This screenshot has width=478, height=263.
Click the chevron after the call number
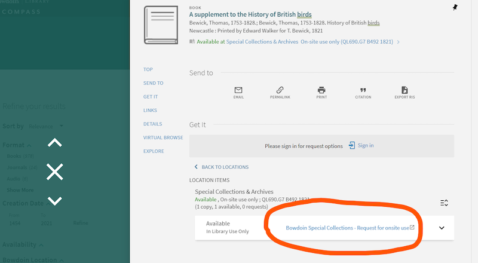click(x=398, y=42)
